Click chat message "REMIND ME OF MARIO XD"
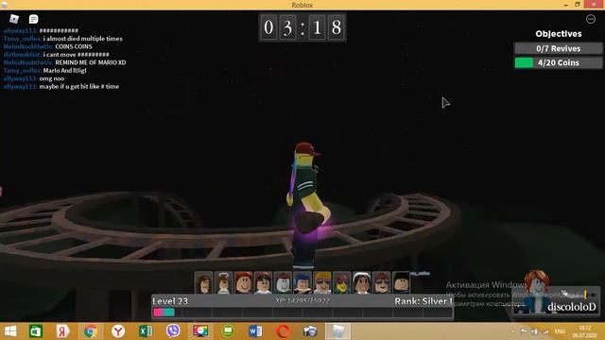Image resolution: width=605 pixels, height=340 pixels. point(91,62)
